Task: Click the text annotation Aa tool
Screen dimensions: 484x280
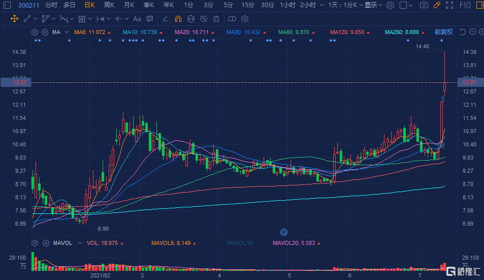Action: [x=137, y=19]
